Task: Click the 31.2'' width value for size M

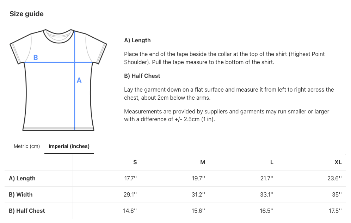Action: pyautogui.click(x=198, y=195)
